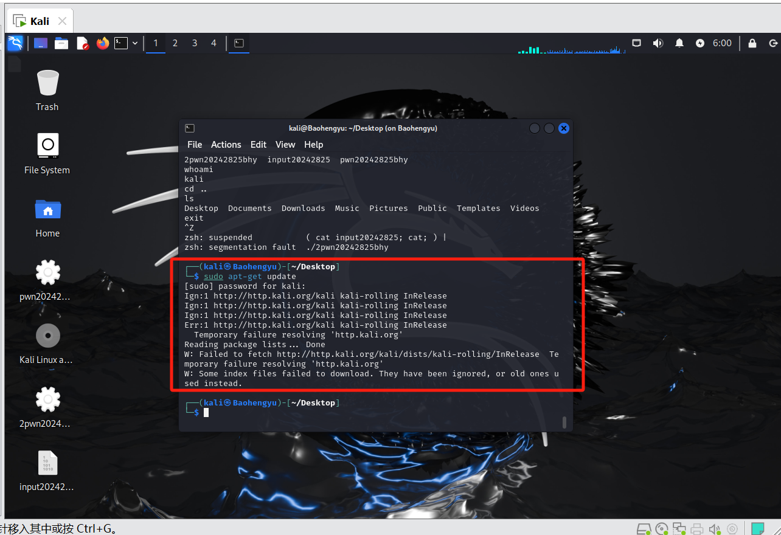Viewport: 781px width, 535px height.
Task: Select the input20242... binary file icon
Action: [47, 470]
